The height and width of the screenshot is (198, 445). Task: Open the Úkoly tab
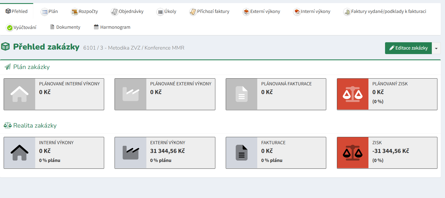pos(166,12)
